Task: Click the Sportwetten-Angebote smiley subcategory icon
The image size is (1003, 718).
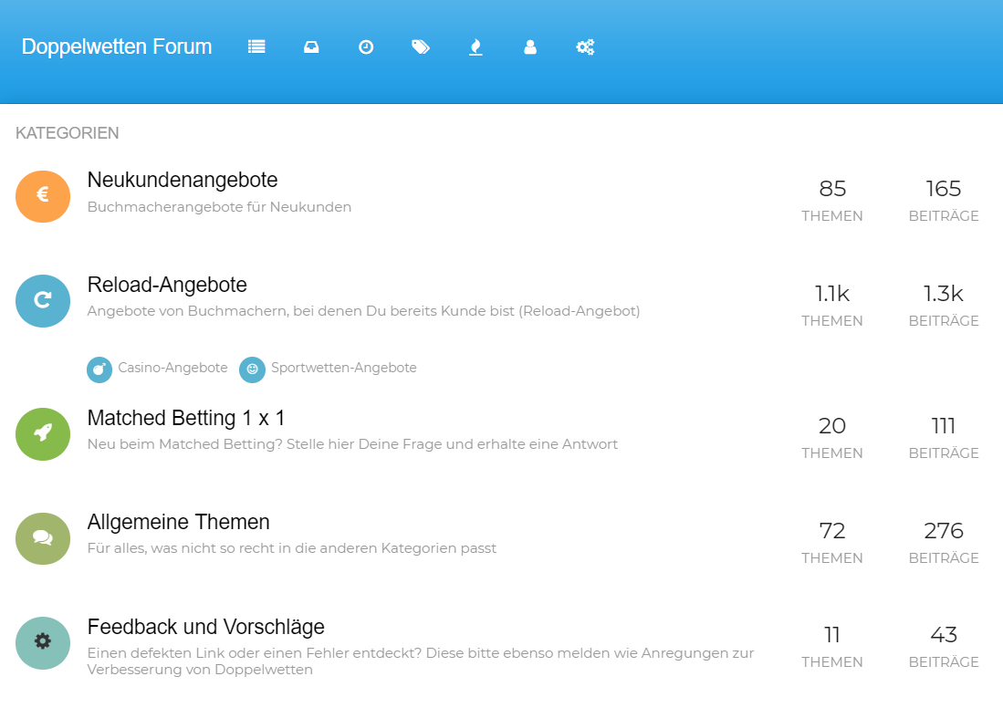Action: click(252, 369)
